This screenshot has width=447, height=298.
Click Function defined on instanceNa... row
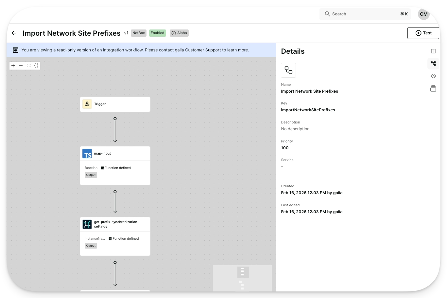pyautogui.click(x=124, y=239)
